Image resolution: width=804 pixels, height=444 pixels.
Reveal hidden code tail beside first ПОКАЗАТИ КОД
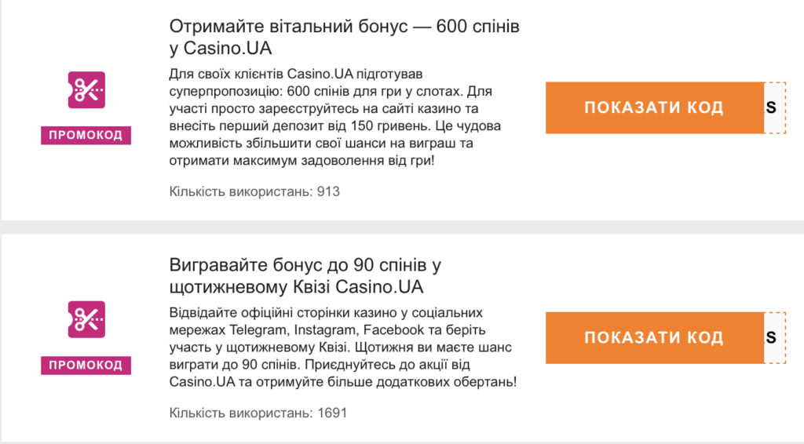[774, 107]
